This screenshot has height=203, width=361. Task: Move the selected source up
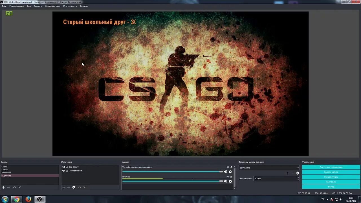80,187
